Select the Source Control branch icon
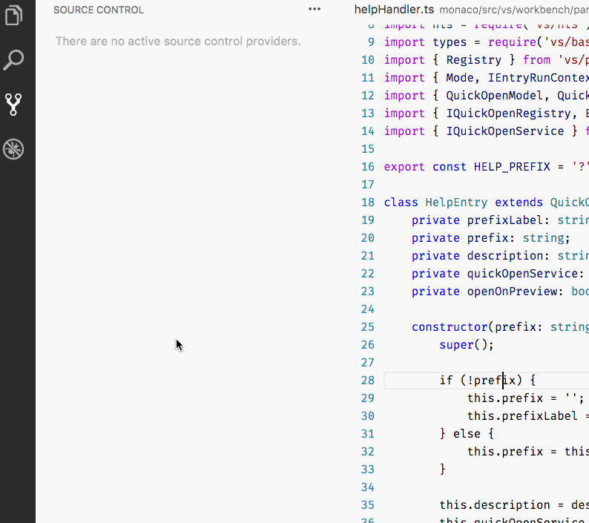This screenshot has width=589, height=523. click(13, 105)
